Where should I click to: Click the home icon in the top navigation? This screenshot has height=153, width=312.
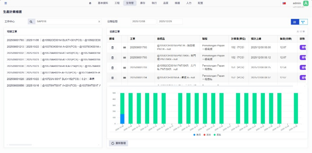[x=90, y=3]
